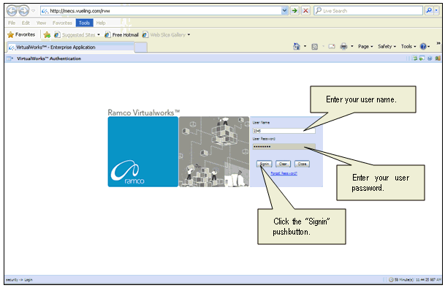Click the RSS Feeds icon
This screenshot has width=445, height=288.
tap(314, 47)
